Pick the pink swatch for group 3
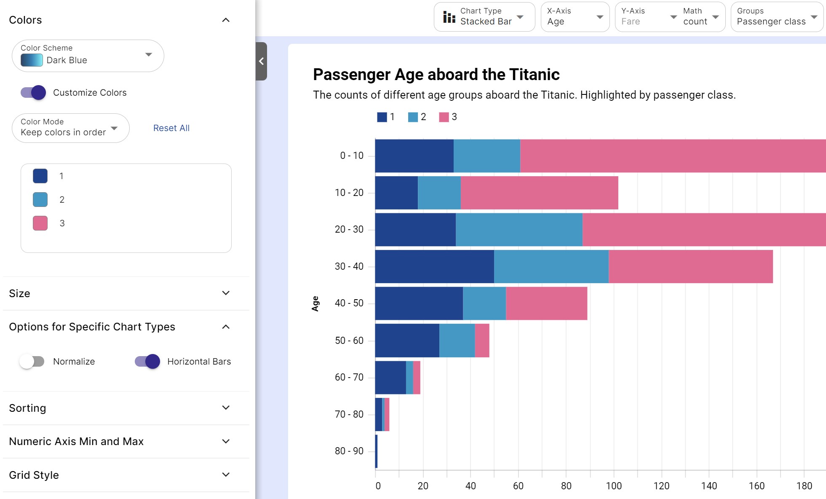 point(40,223)
